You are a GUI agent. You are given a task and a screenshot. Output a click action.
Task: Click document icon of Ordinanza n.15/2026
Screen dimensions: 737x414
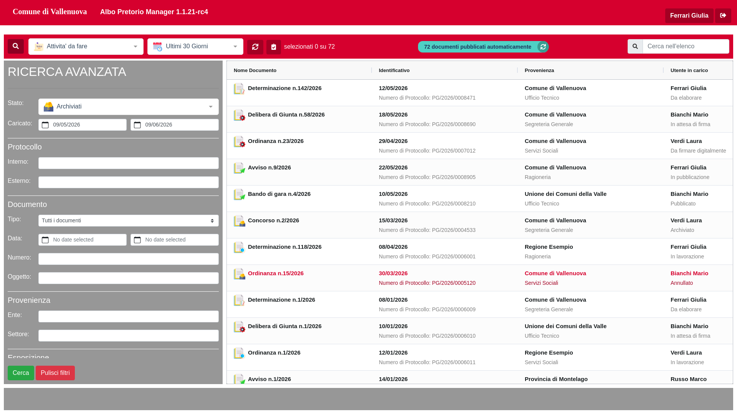(239, 274)
